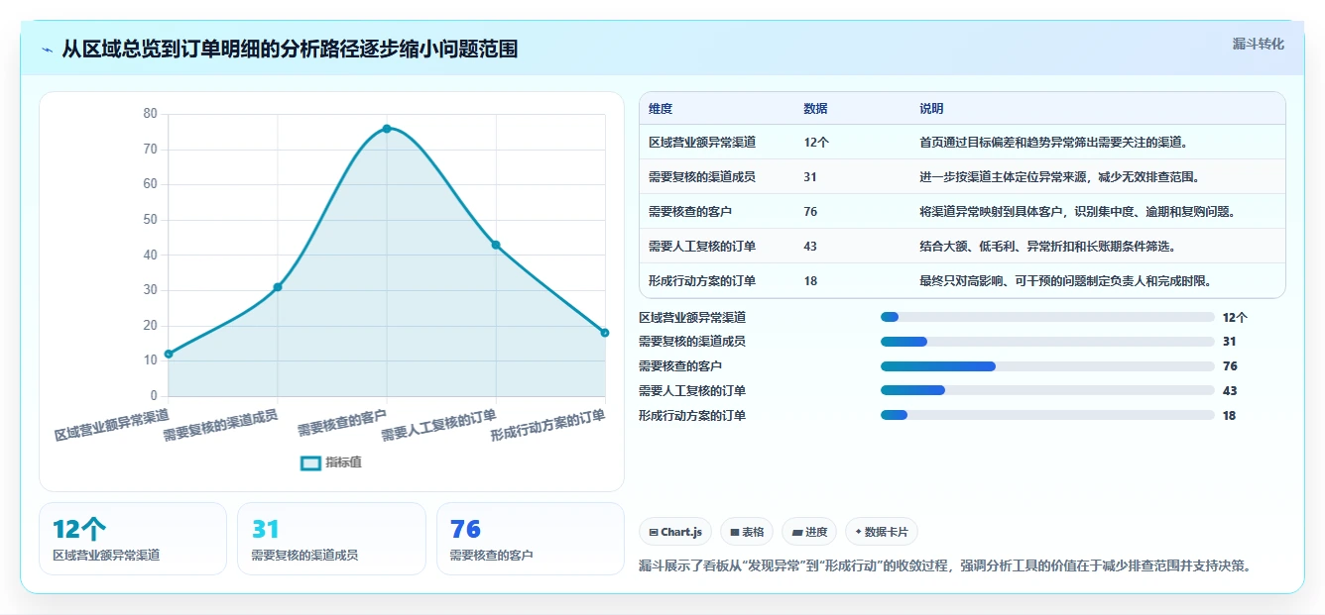The width and height of the screenshot is (1325, 615).
Task: Select table cell 需要核查的客户
Action: (690, 212)
